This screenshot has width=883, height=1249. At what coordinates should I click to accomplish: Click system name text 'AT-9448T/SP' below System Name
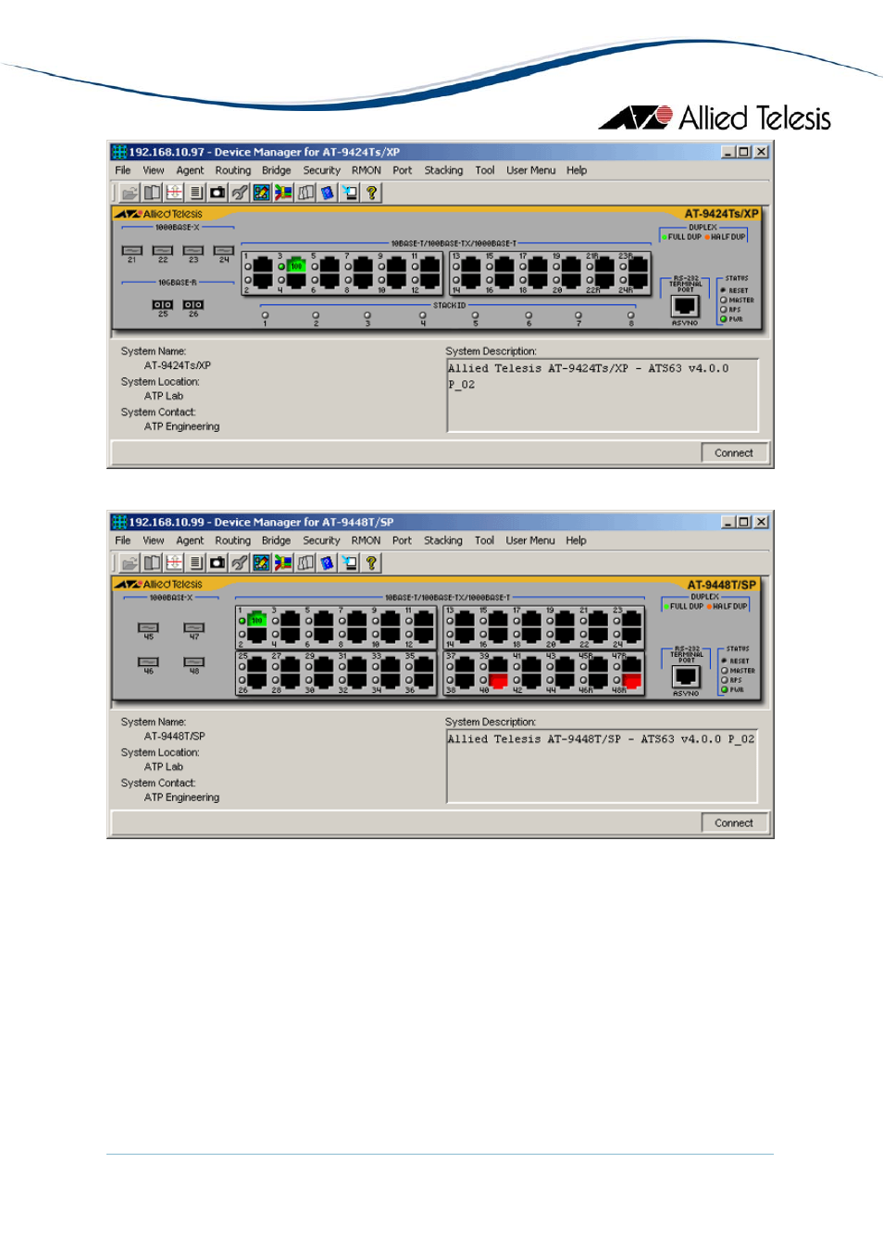coord(175,736)
